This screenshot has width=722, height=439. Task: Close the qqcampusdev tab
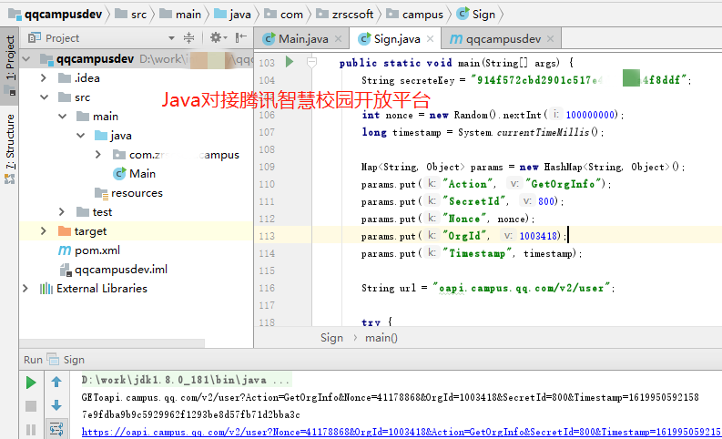(x=550, y=39)
